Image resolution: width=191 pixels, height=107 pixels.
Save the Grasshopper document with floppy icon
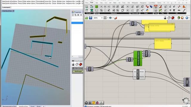(x=90, y=18)
